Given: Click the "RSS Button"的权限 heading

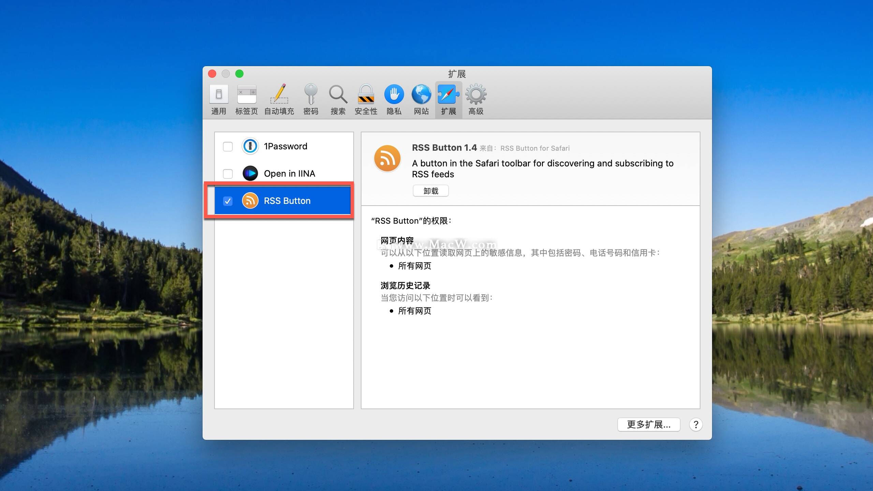Looking at the screenshot, I should click(x=411, y=221).
